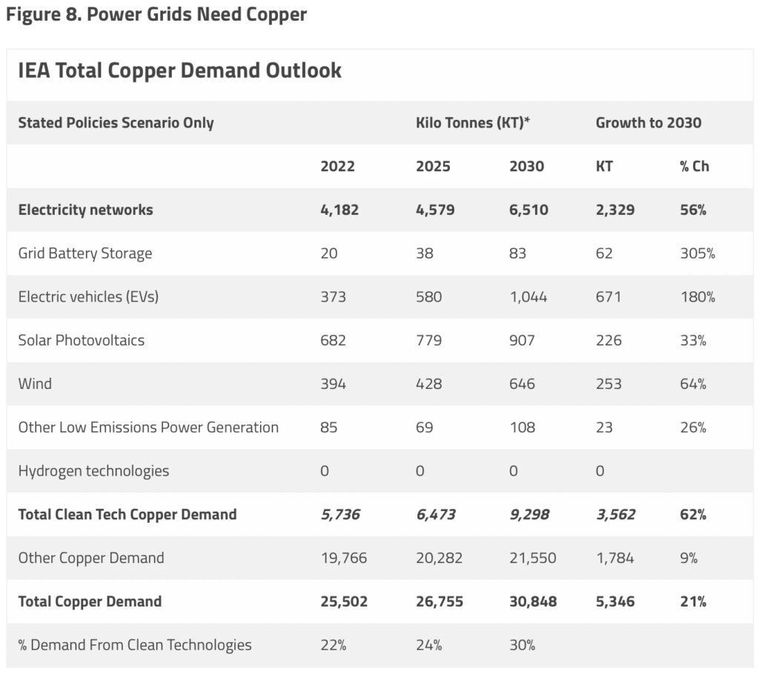This screenshot has height=674, width=759.
Task: Click the 'Stated Policies Scenario Only' header
Action: (116, 123)
